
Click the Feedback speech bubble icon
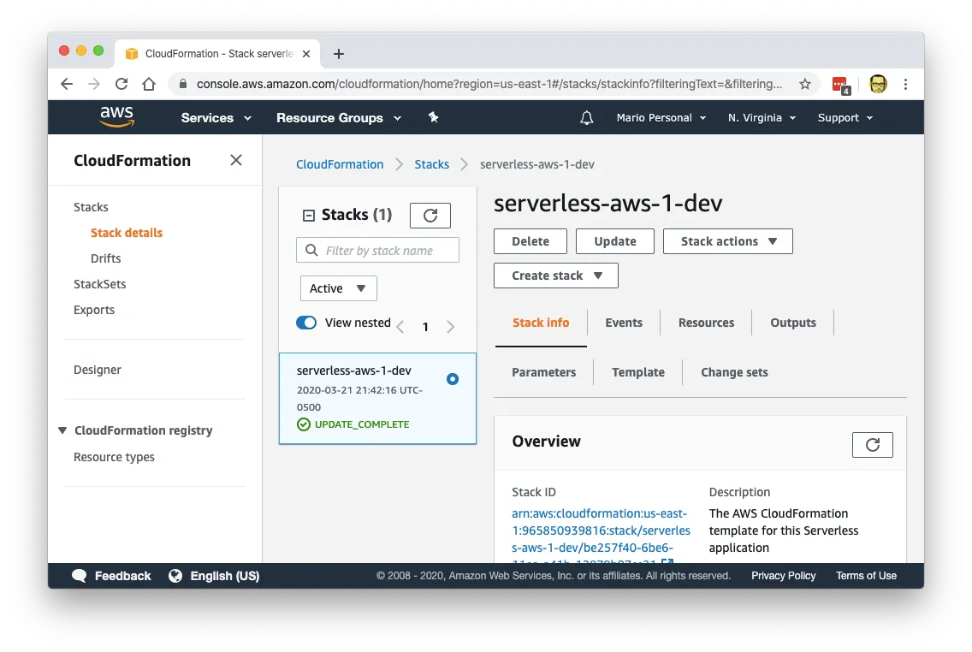[x=80, y=576]
